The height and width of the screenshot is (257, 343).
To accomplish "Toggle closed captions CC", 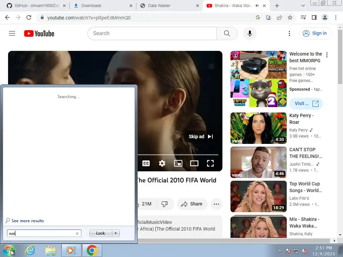I will (x=146, y=163).
